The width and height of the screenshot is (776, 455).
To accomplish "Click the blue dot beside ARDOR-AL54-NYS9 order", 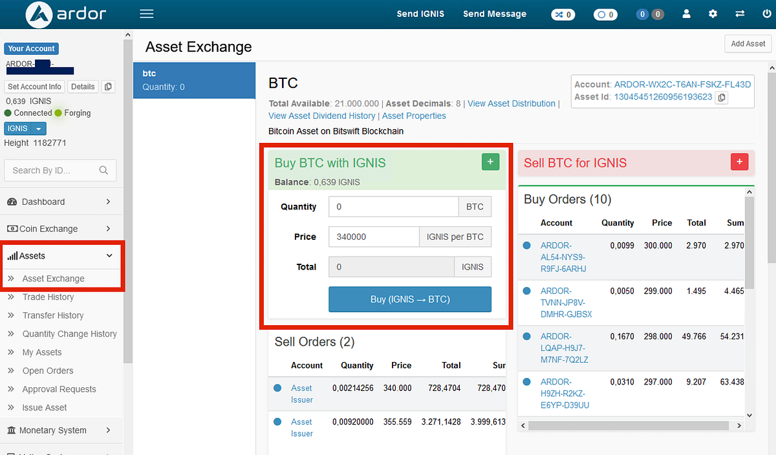I will pyautogui.click(x=526, y=246).
